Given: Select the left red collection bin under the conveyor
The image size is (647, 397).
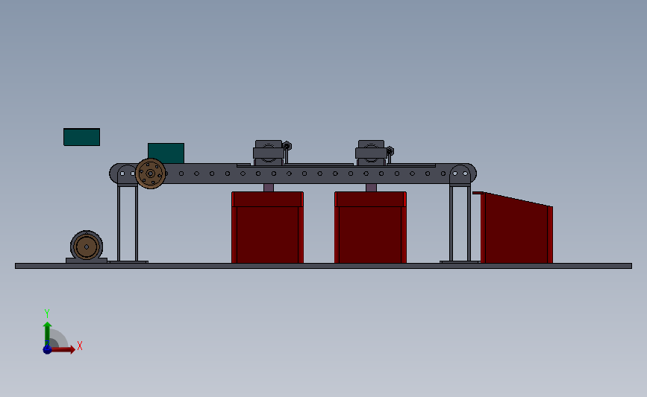Looking at the screenshot, I should coord(267,227).
